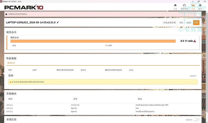Click the 8 h 11 min battery result
208x123 pixels.
pyautogui.click(x=187, y=41)
